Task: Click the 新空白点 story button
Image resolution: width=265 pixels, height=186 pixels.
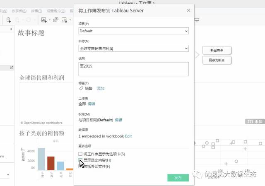Action: (x=217, y=50)
